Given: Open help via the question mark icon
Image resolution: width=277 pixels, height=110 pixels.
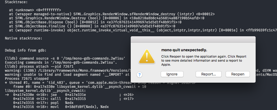Looking at the screenshot, I should [139, 75].
